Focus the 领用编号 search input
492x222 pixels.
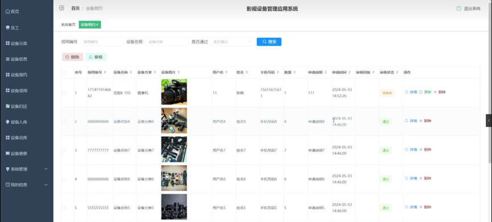102,41
